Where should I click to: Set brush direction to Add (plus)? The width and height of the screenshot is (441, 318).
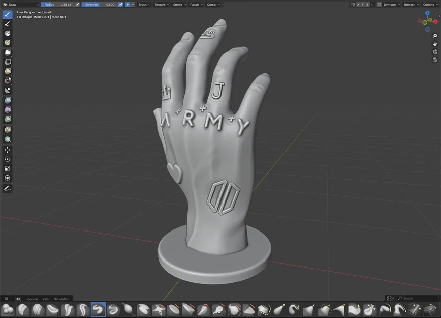point(128,5)
